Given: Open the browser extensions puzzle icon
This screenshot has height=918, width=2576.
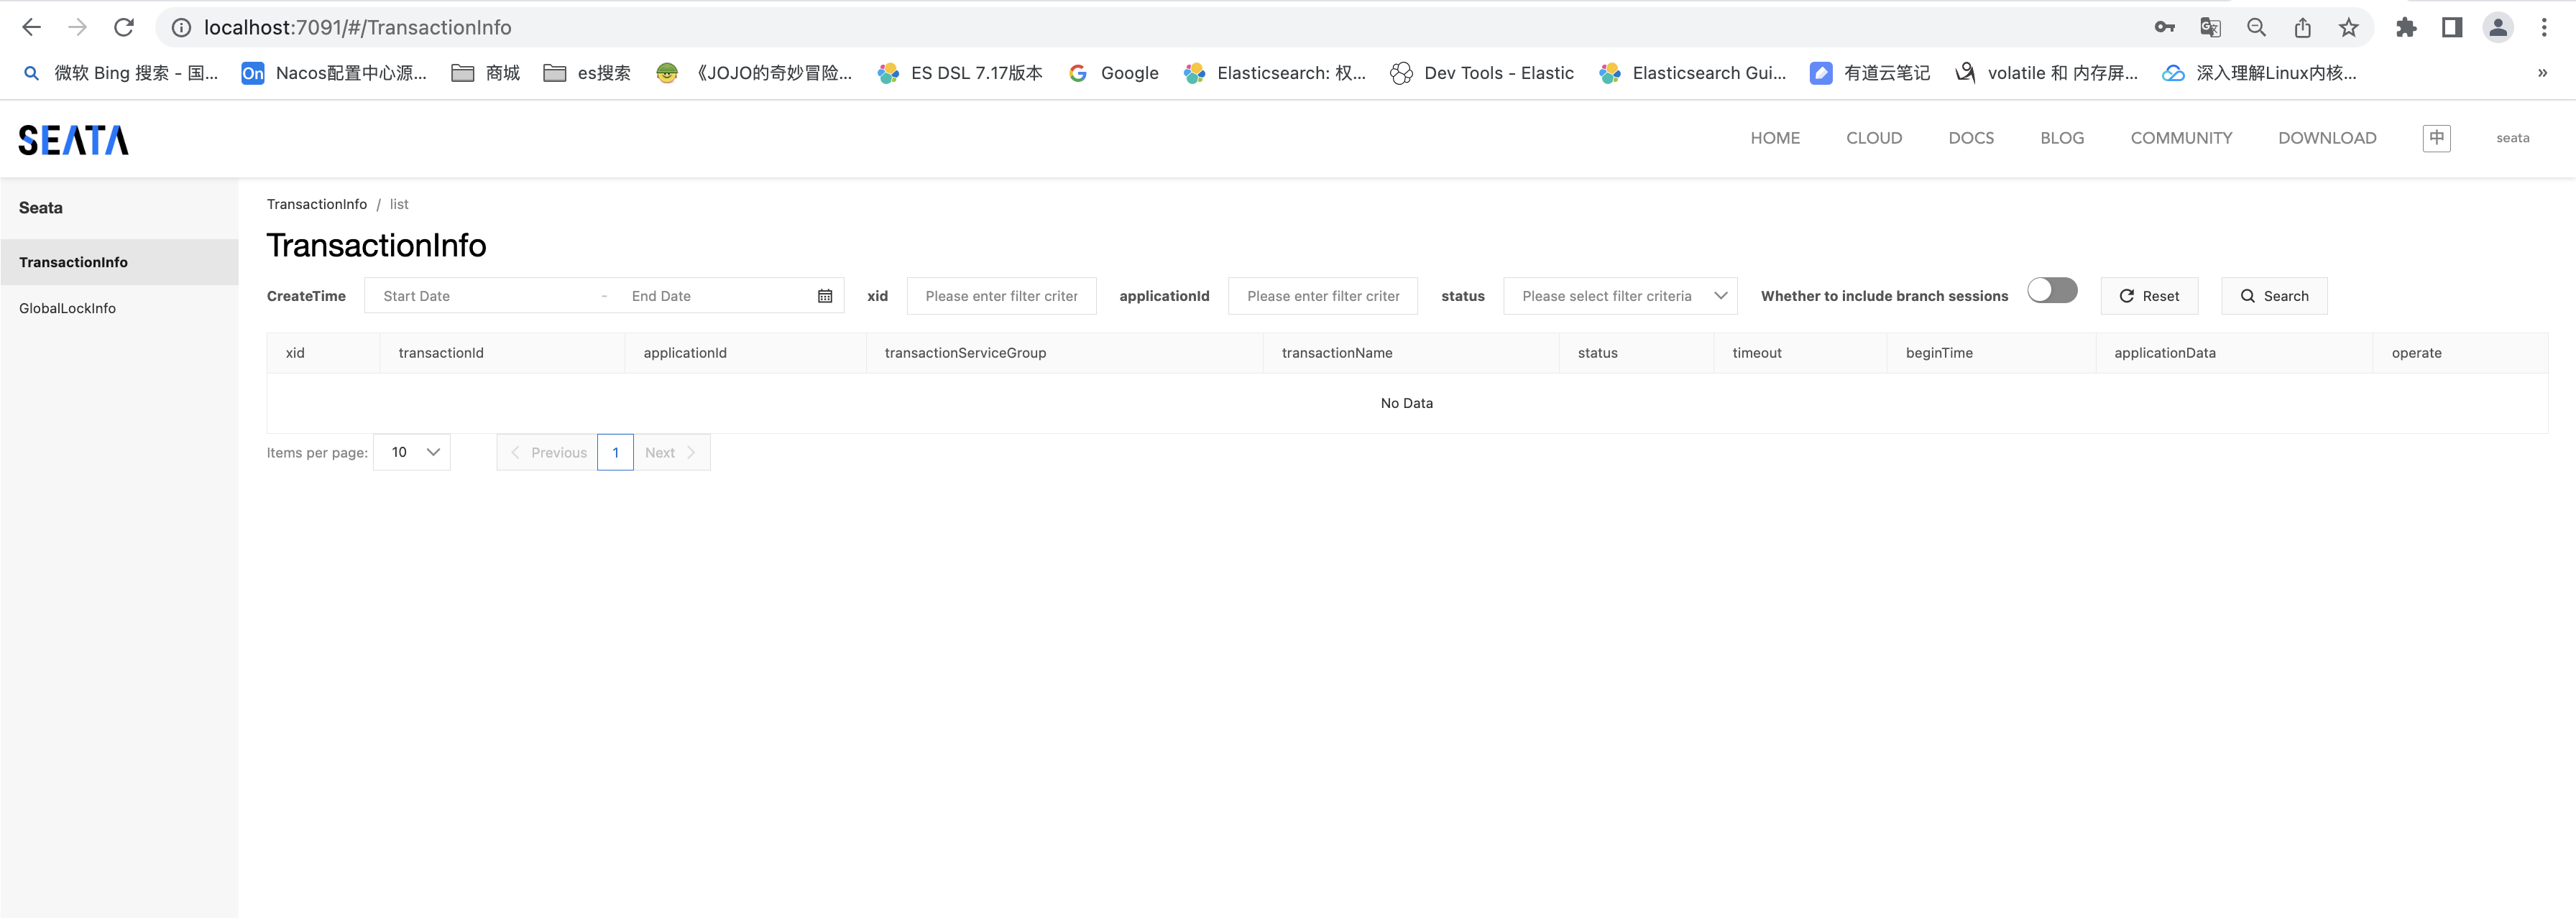Looking at the screenshot, I should 2406,27.
